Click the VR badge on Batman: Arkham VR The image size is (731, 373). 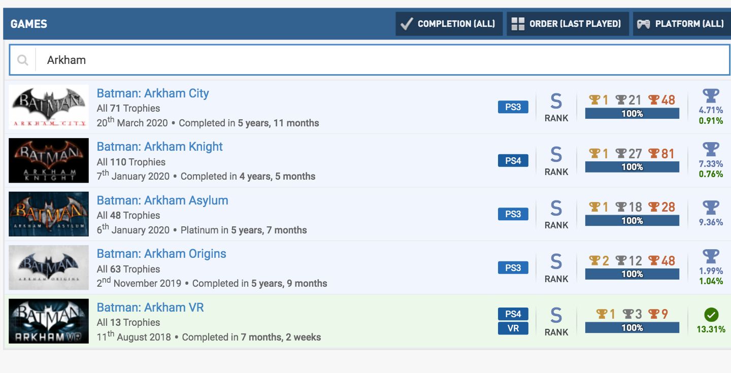tap(513, 328)
